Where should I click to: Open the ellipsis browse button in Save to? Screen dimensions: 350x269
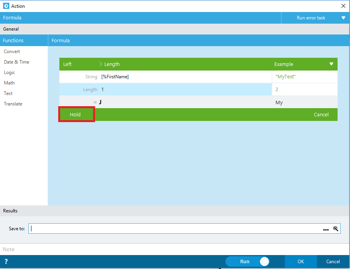[x=326, y=230]
